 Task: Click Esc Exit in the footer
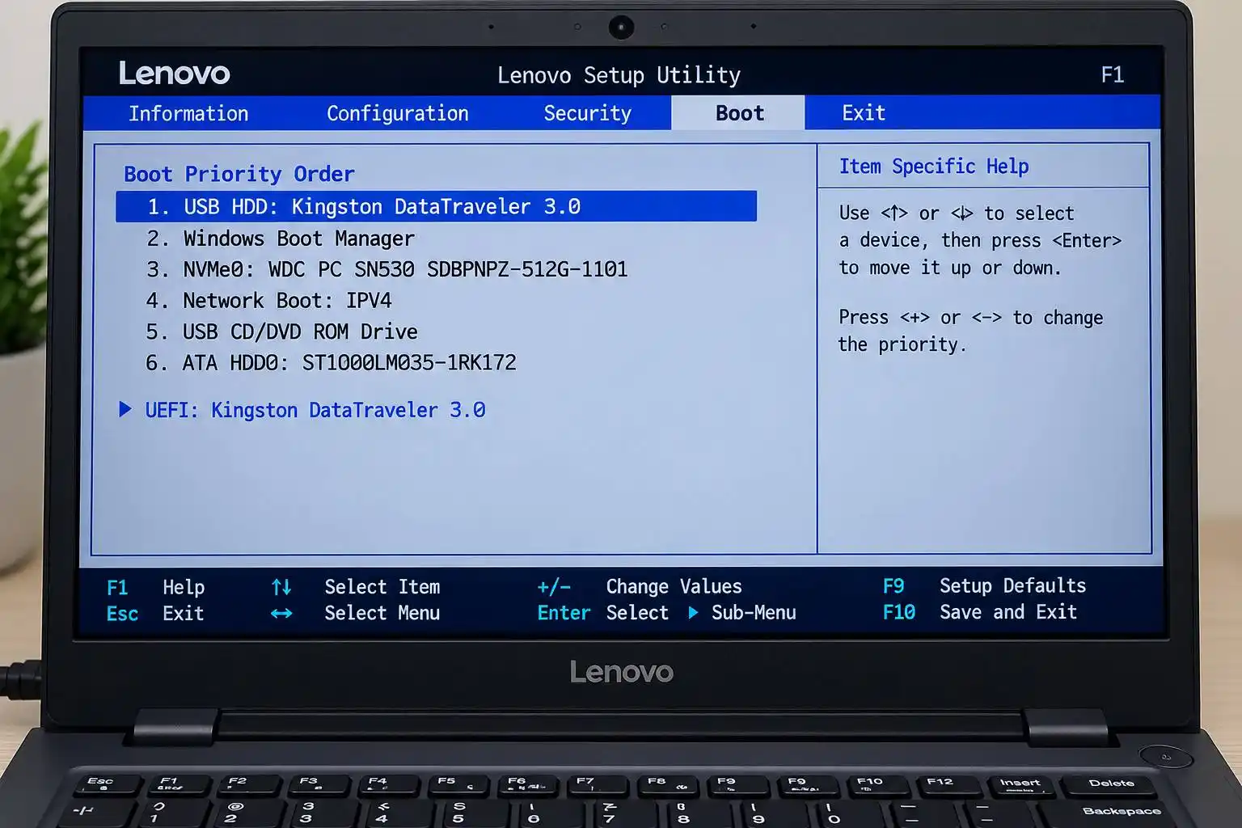click(x=154, y=614)
